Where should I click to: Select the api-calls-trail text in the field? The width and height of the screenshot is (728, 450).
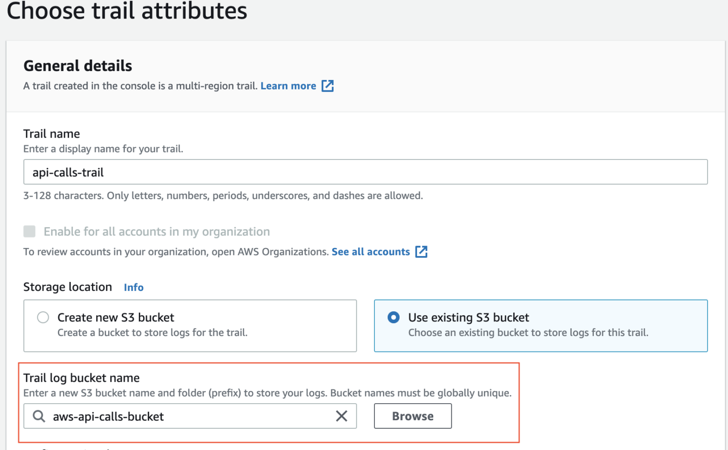(67, 172)
